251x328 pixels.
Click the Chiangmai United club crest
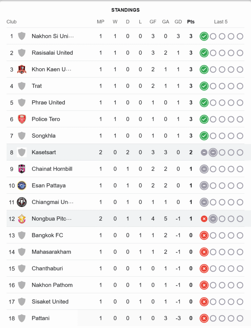pos(22,202)
